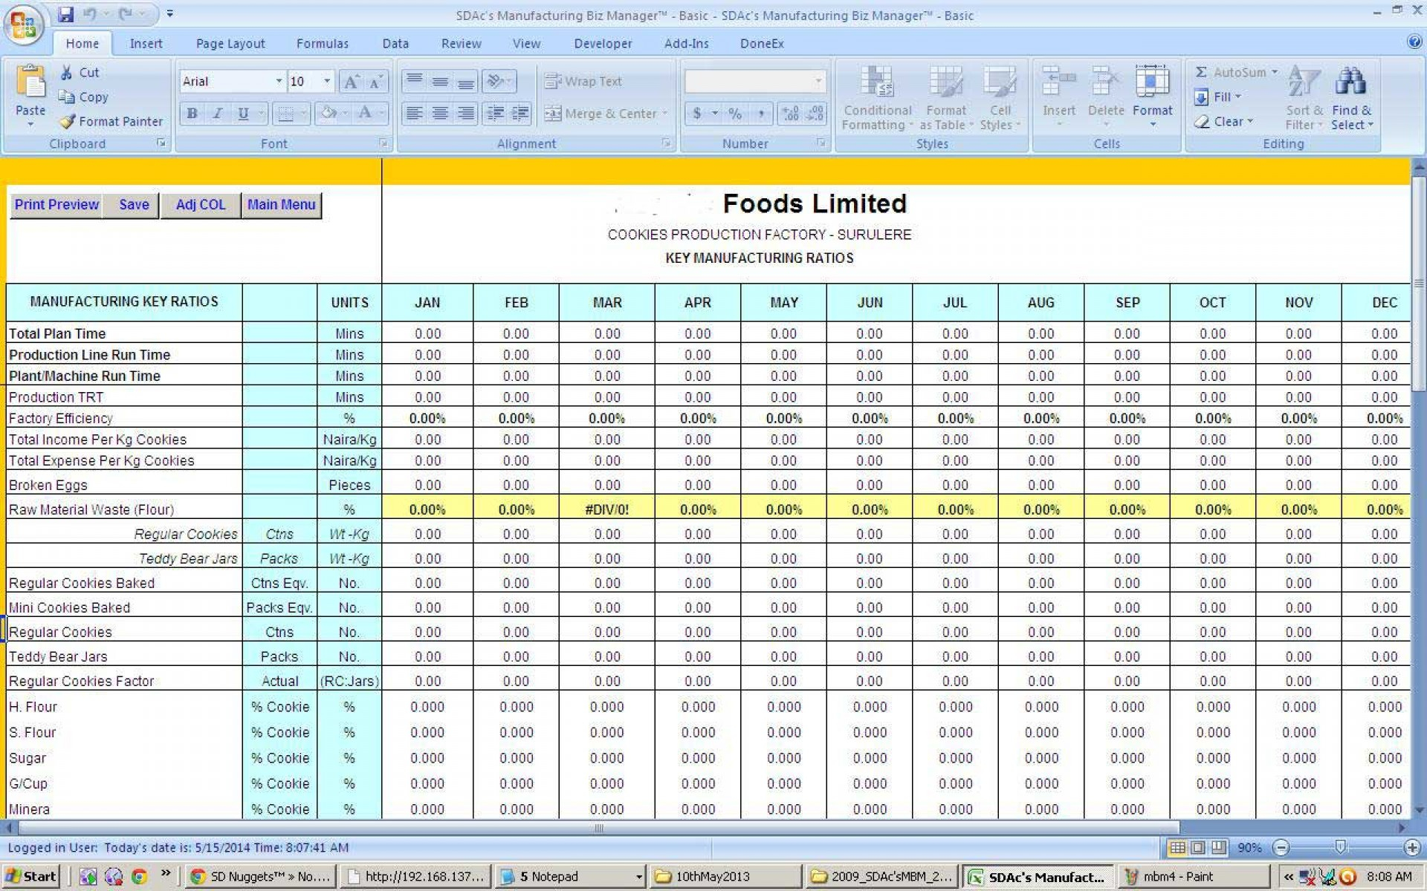Expand the Merge and Center dropdown
Image resolution: width=1427 pixels, height=891 pixels.
click(664, 113)
